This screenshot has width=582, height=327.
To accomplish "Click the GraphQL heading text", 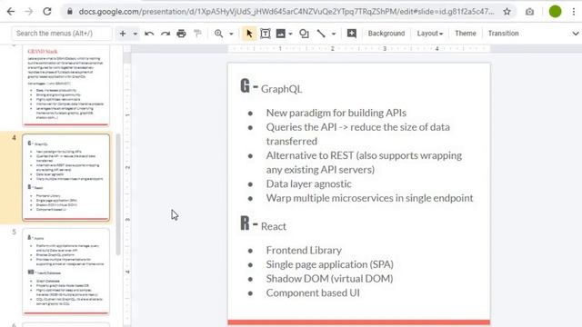I will pos(281,89).
